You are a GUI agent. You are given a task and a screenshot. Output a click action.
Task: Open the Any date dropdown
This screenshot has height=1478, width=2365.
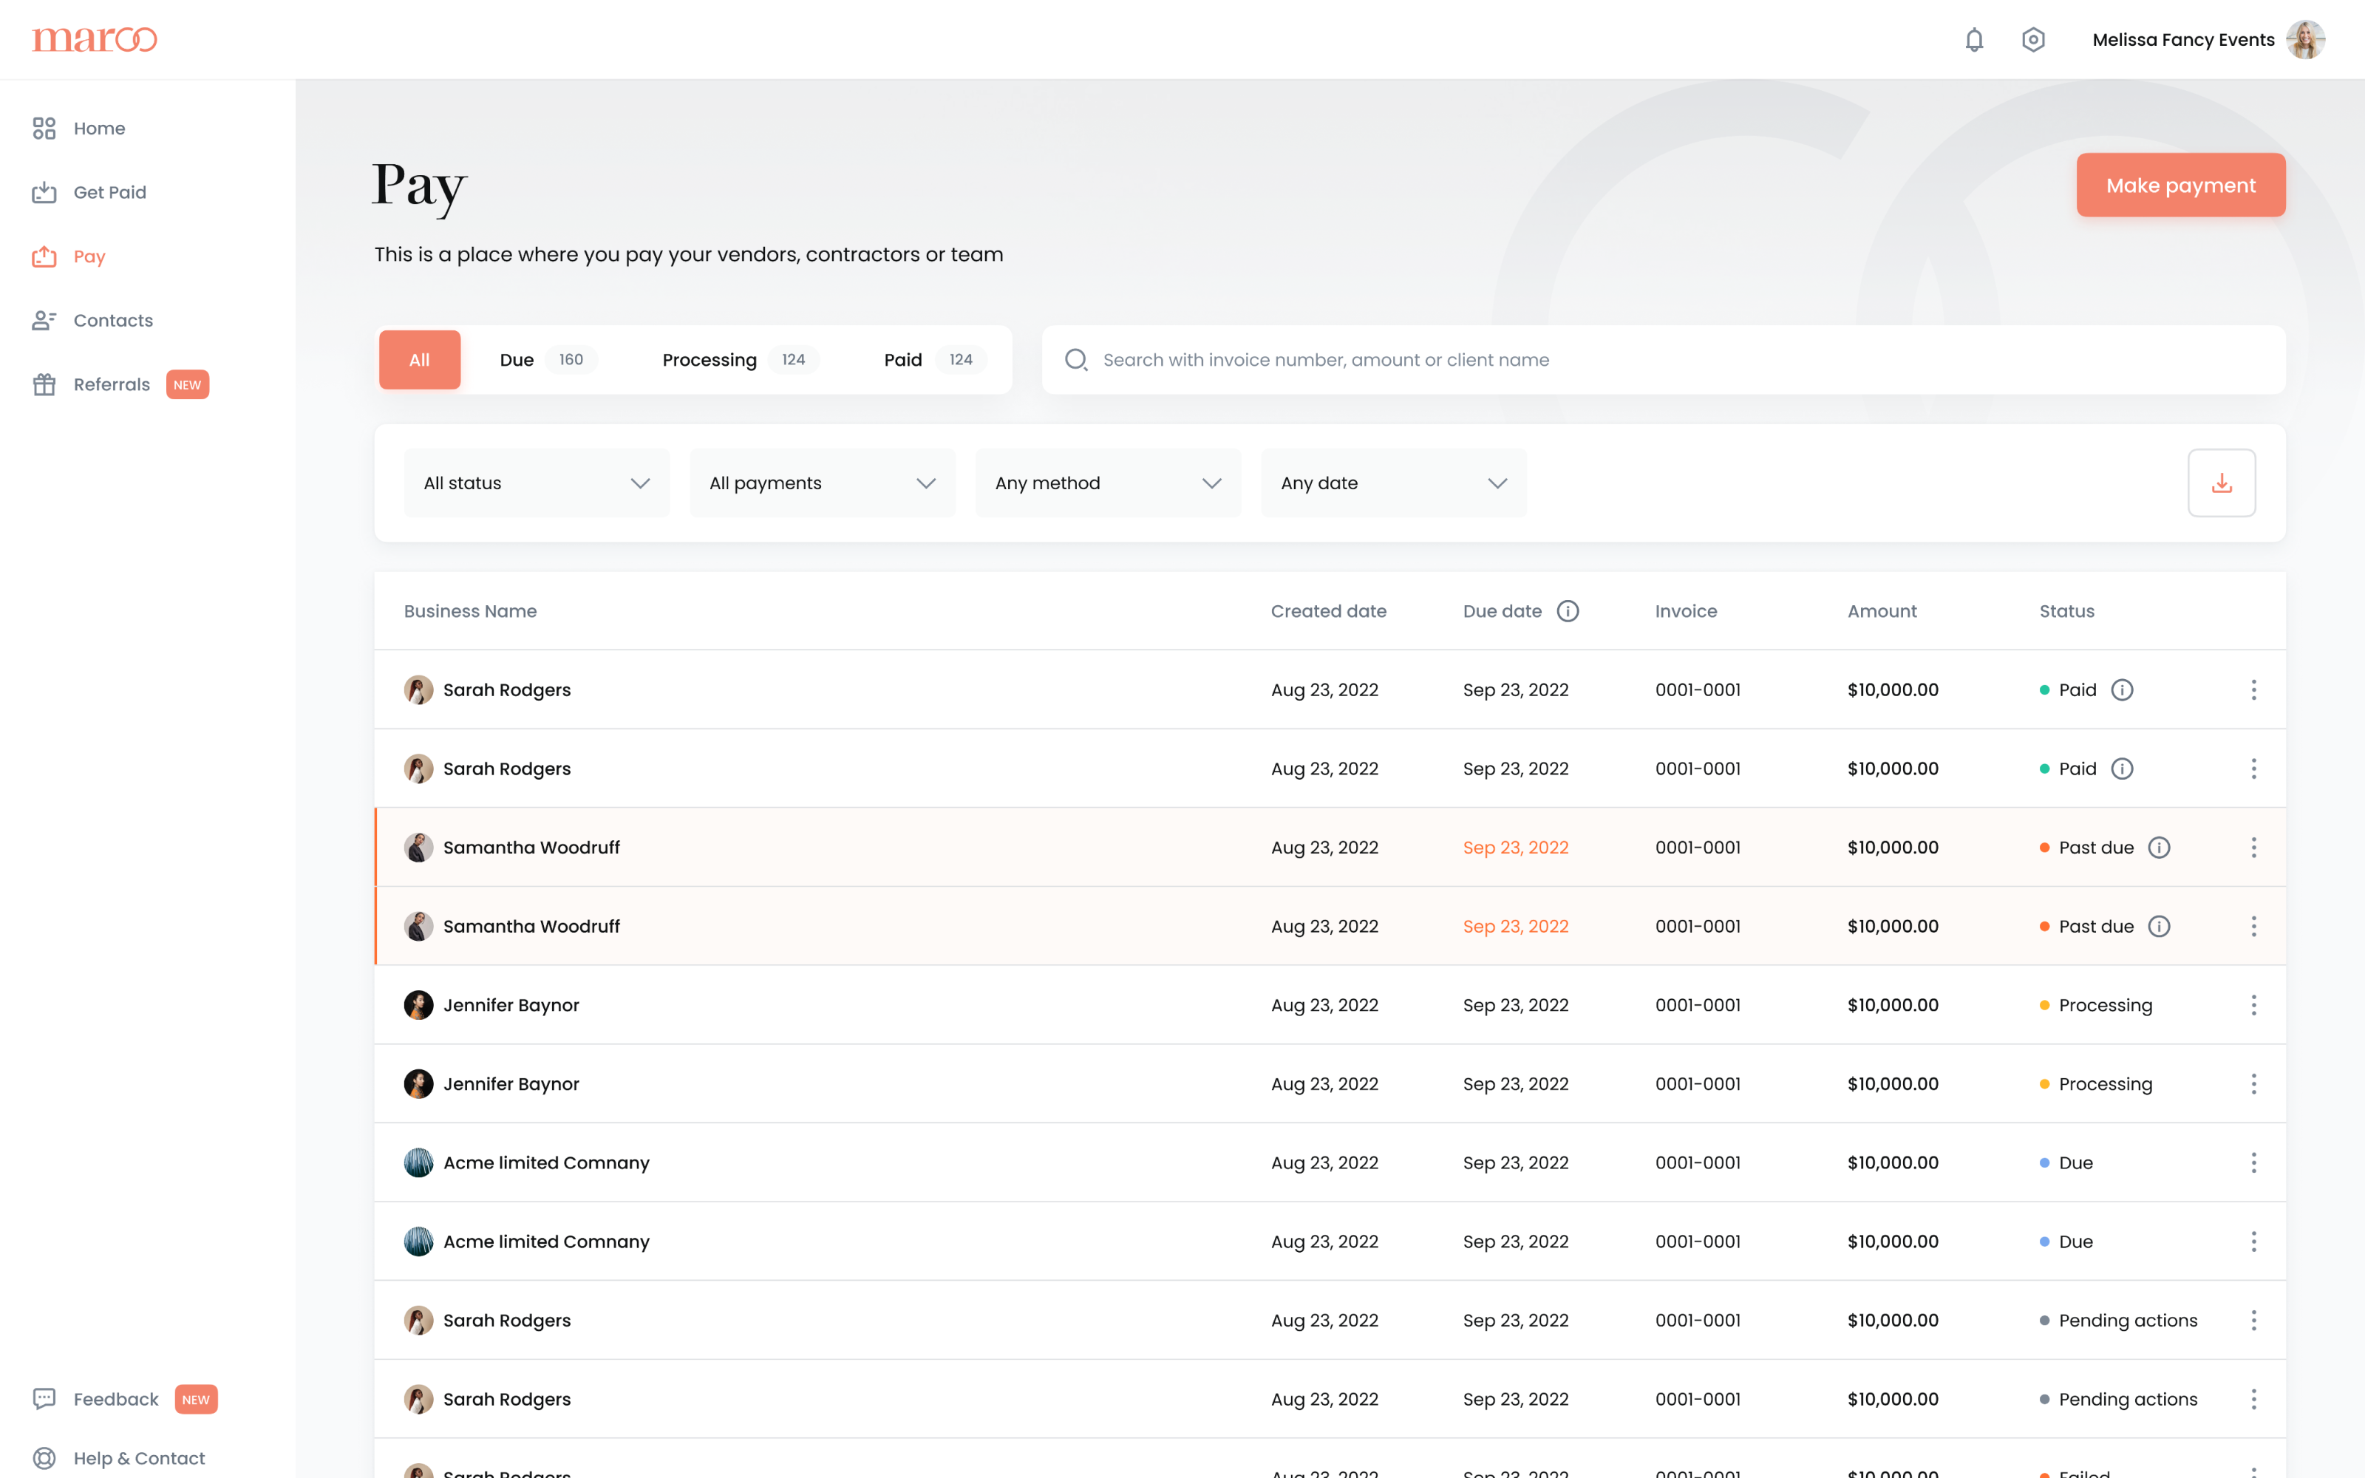click(1392, 483)
